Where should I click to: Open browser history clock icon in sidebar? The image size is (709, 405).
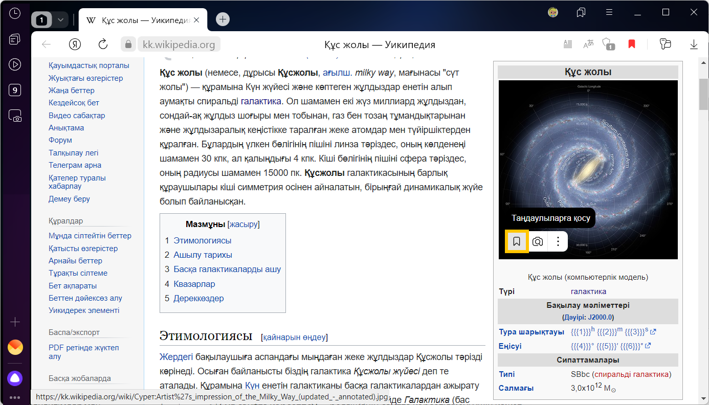(15, 14)
